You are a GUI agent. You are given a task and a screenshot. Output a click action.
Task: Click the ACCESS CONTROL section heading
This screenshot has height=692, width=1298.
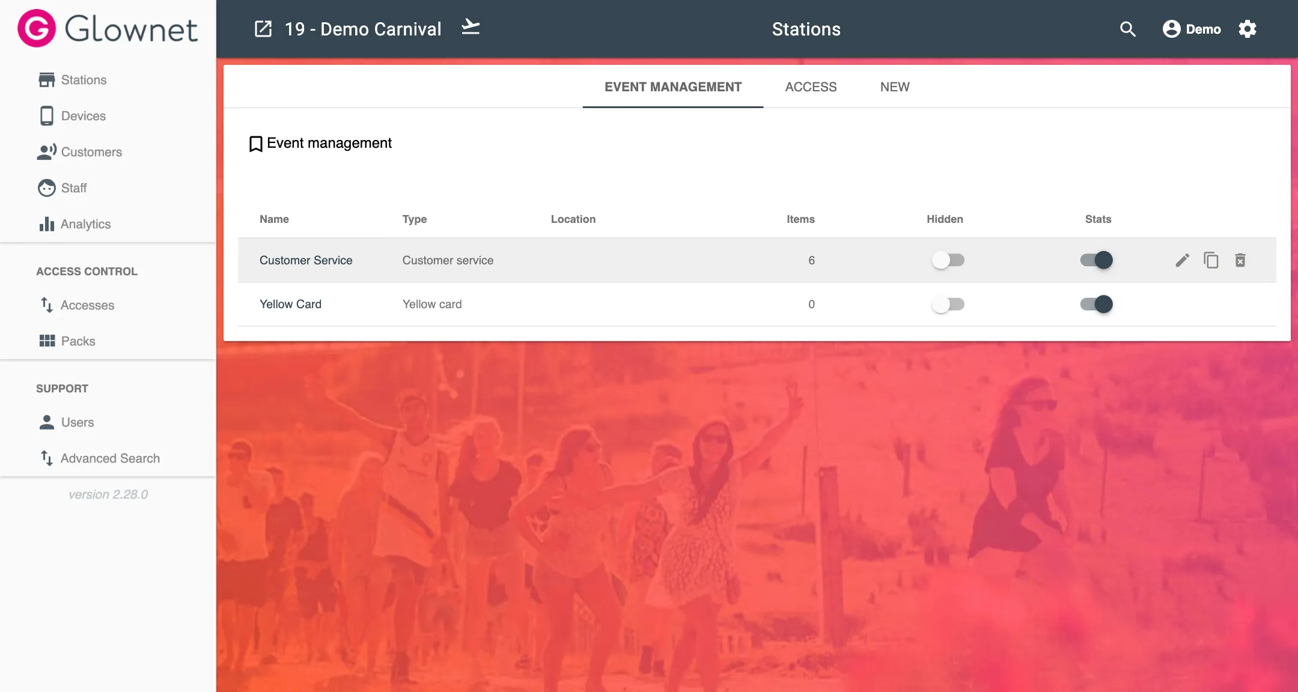point(87,272)
